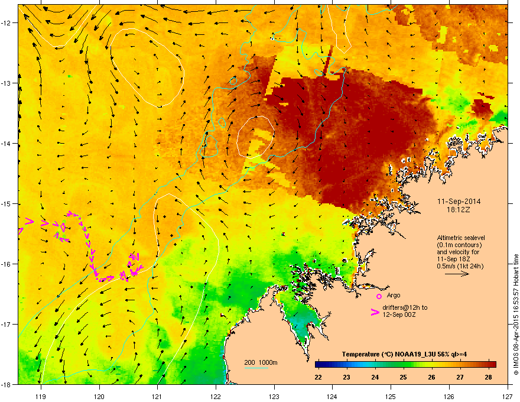Click the time label 18:12Z
This screenshot has height=402, width=520.
pyautogui.click(x=459, y=210)
